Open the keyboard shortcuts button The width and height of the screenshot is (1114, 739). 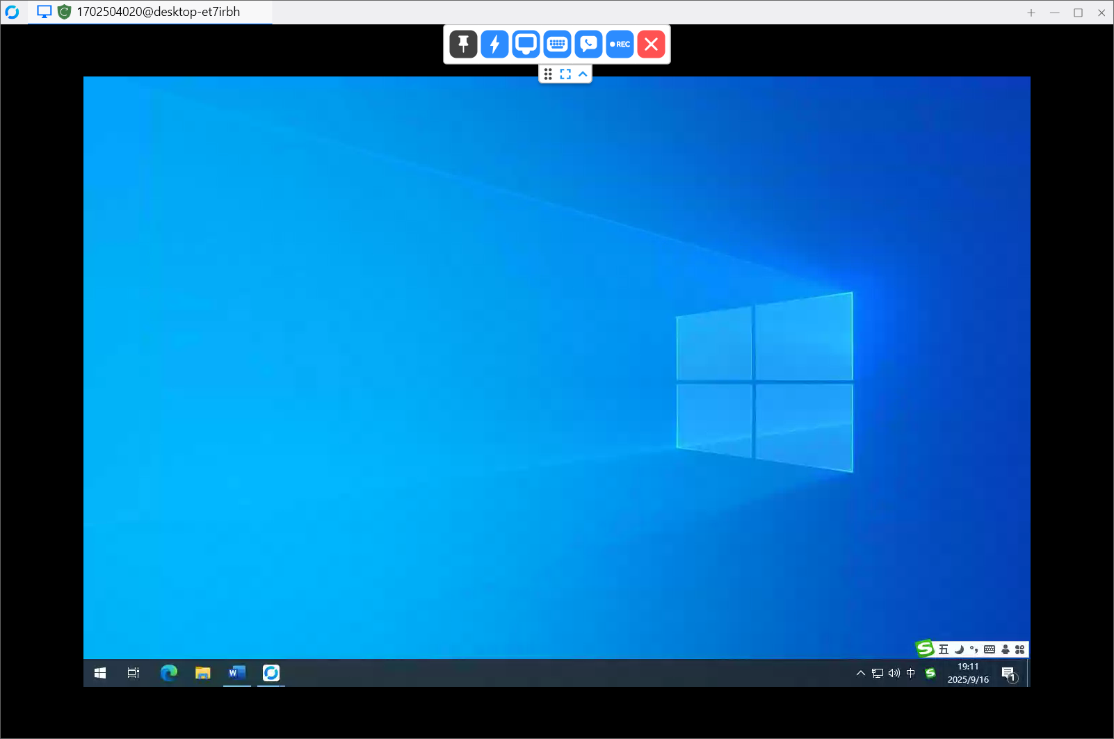point(557,44)
